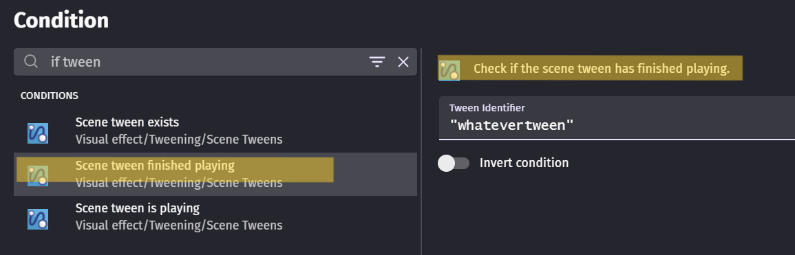Toggle the Invert condition switch
Image resolution: width=795 pixels, height=255 pixels.
454,163
